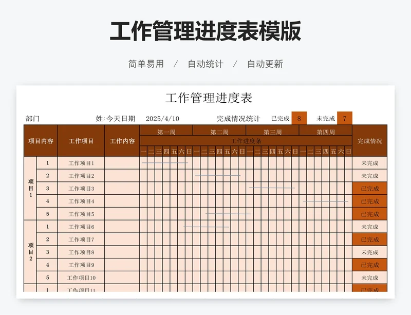This screenshot has width=411, height=315.
Task: Select the 工作项目7 cell
Action: point(81,239)
